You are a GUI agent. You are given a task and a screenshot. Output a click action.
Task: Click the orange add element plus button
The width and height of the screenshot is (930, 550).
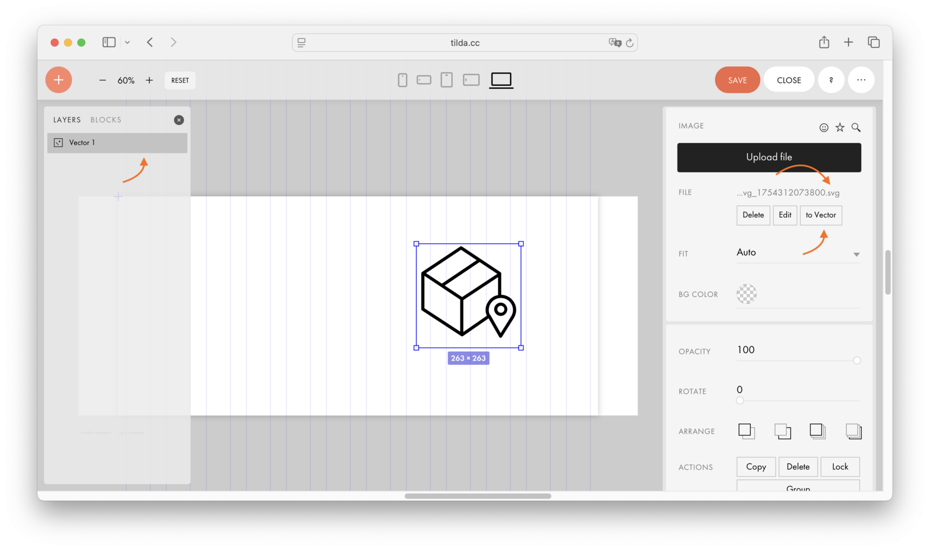coord(59,80)
